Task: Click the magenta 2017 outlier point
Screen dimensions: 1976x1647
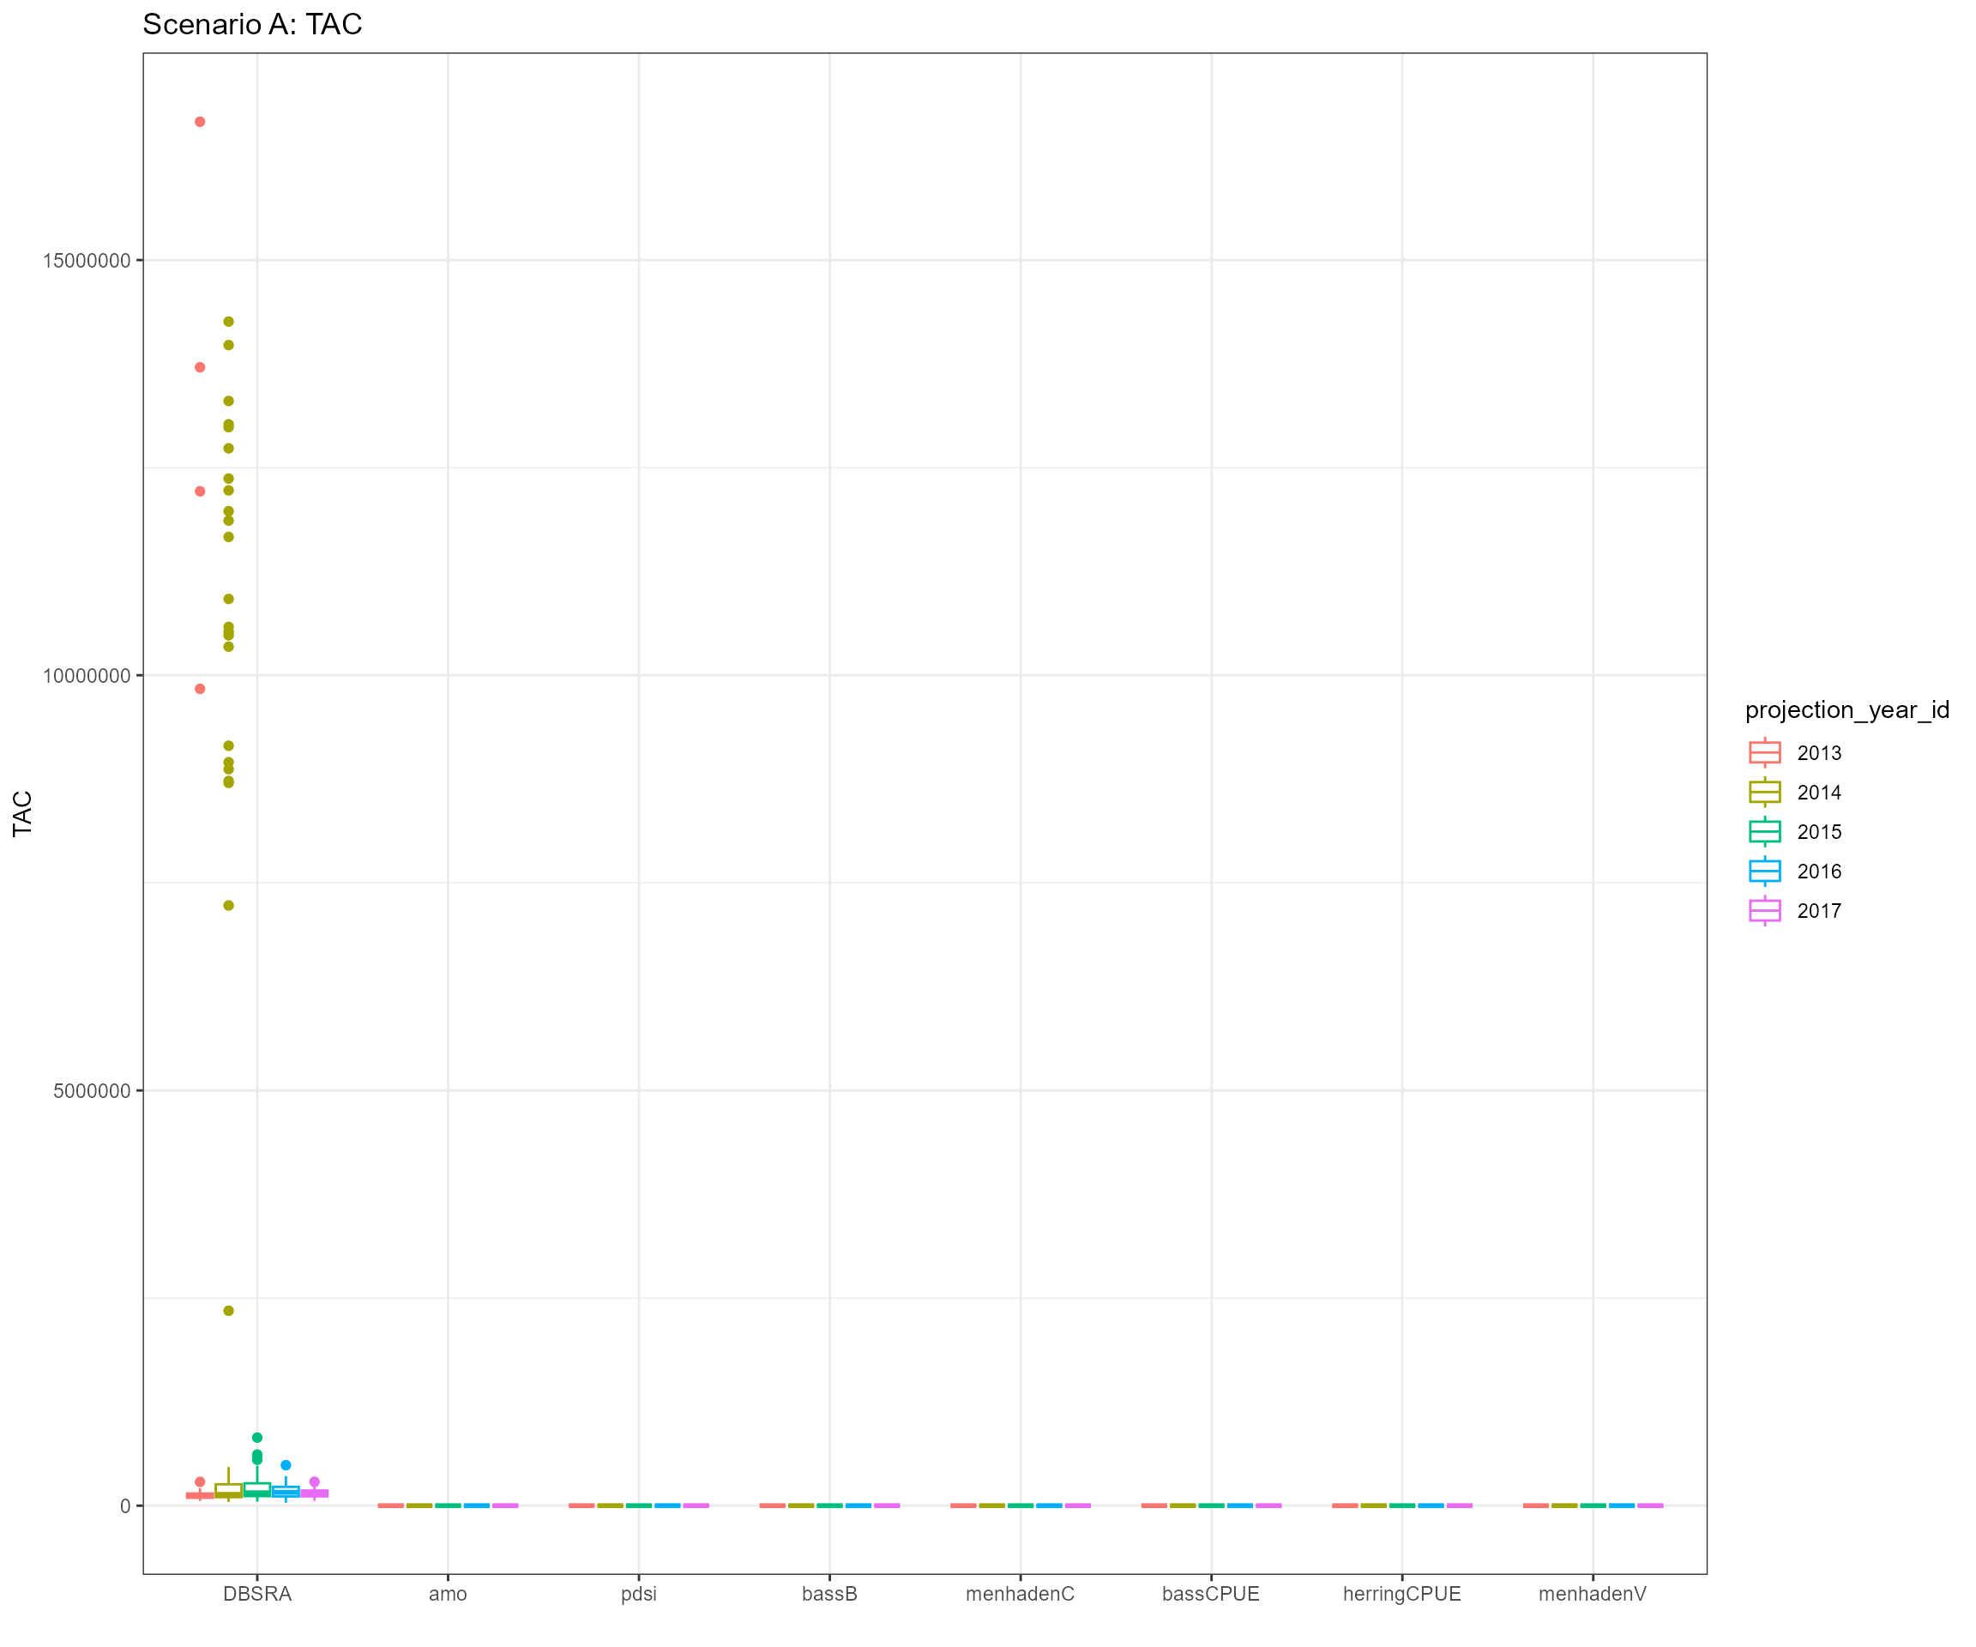Action: (314, 1482)
